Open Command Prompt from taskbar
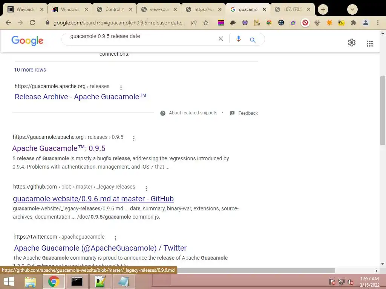Screen dimensions: 386x289 pos(77,281)
